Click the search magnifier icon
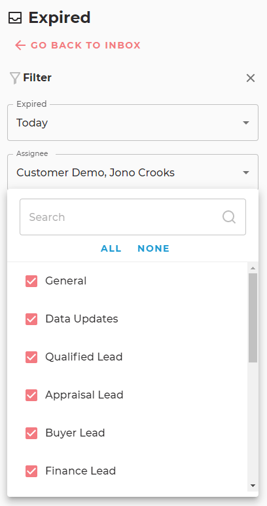The height and width of the screenshot is (506, 267). pos(229,217)
